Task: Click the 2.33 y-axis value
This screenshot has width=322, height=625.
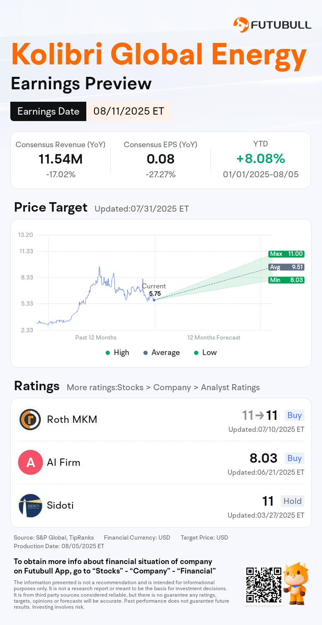Action: click(27, 330)
